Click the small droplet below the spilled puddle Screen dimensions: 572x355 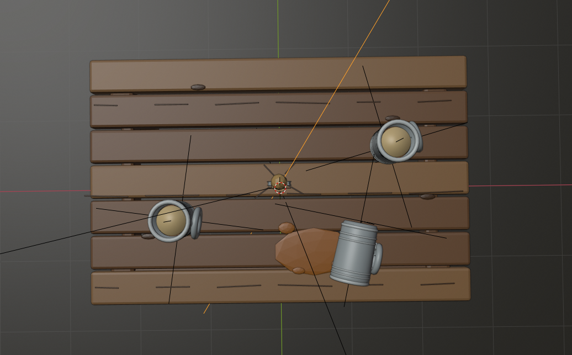point(298,271)
